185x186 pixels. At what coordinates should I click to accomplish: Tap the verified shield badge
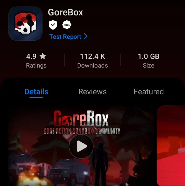pyautogui.click(x=53, y=25)
